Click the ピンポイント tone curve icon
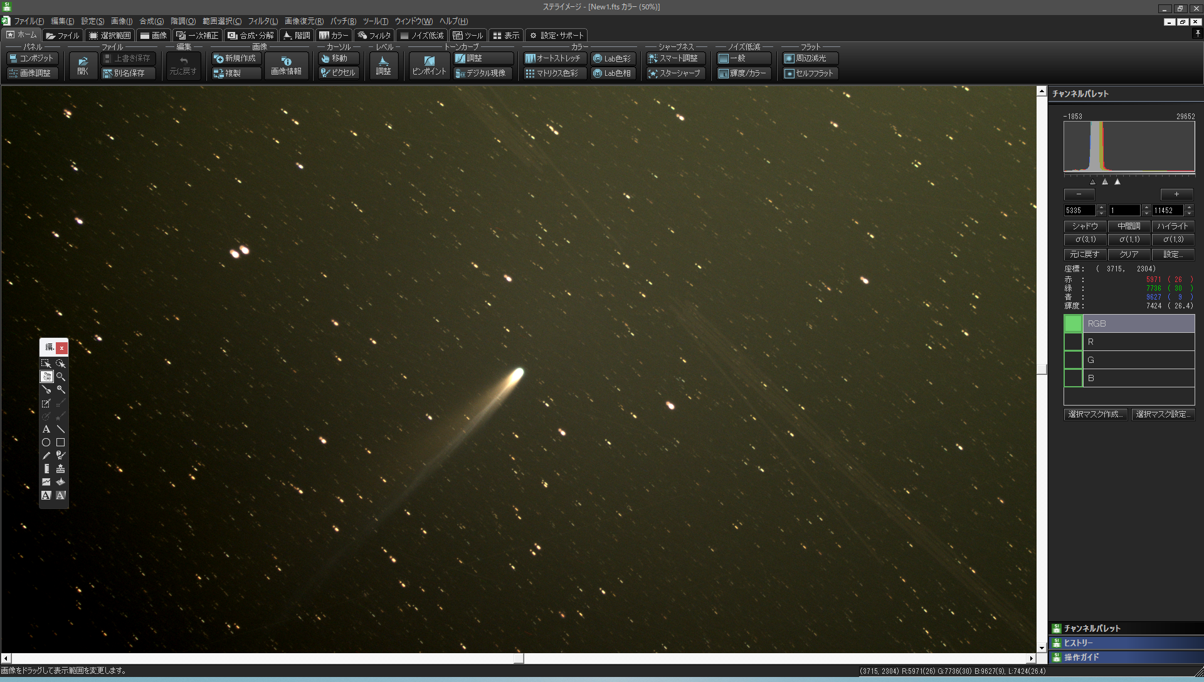The image size is (1204, 682). [x=429, y=65]
